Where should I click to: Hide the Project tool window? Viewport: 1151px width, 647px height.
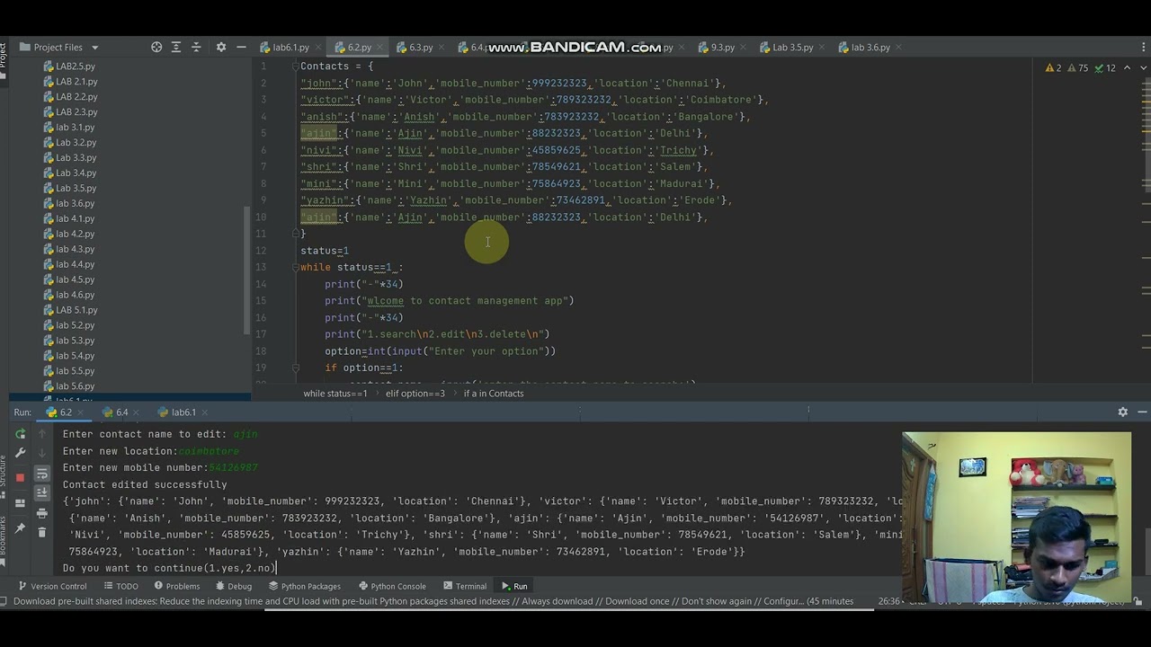(241, 47)
